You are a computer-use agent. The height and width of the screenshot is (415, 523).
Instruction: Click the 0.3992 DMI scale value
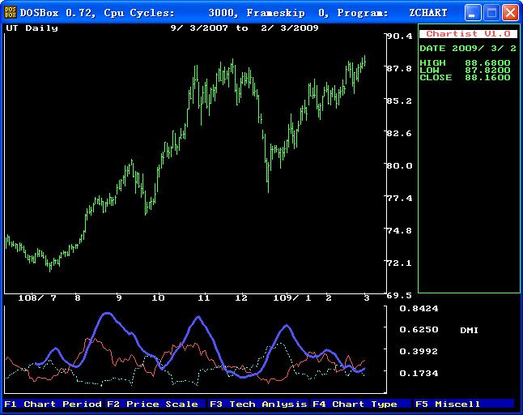coord(419,352)
